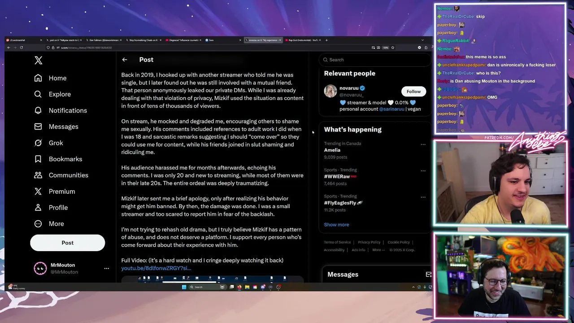Image resolution: width=574 pixels, height=323 pixels.
Task: Show hidden system tray icons
Action: pyautogui.click(x=413, y=287)
